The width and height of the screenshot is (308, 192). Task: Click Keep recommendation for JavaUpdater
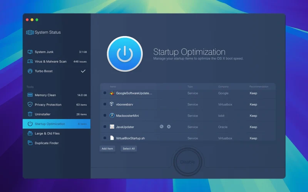point(253,127)
